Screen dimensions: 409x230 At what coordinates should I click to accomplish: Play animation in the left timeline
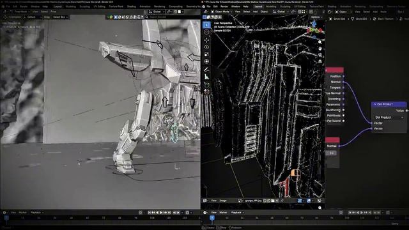161,213
